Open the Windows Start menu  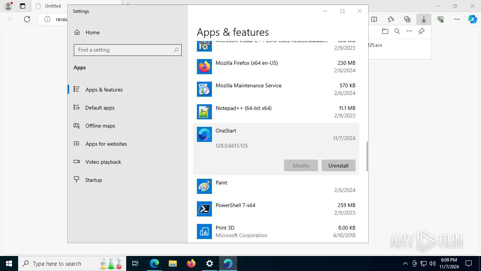(9, 263)
